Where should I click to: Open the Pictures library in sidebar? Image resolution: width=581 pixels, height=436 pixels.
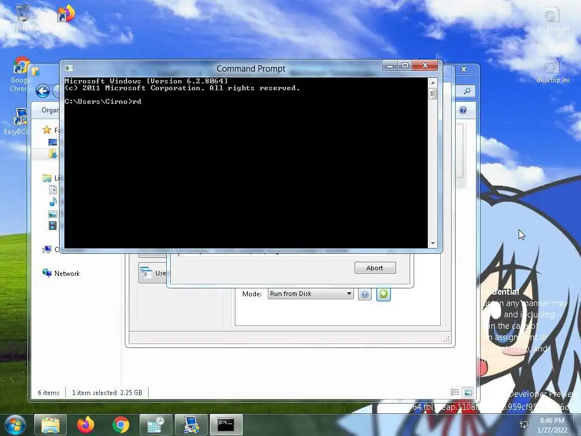click(x=53, y=214)
